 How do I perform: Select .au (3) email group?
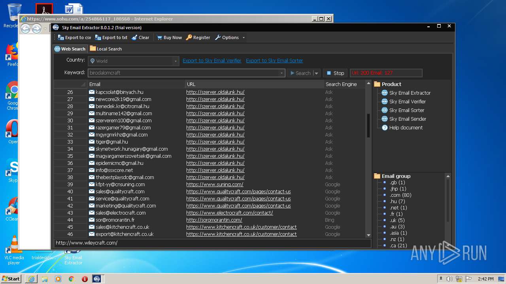point(397,227)
